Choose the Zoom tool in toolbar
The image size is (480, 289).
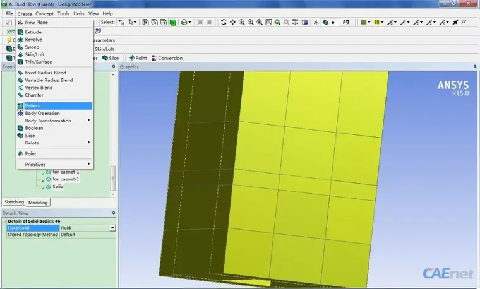(x=241, y=22)
